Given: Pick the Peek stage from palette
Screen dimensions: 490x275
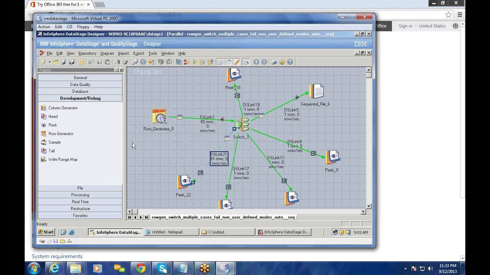Looking at the screenshot, I should [53, 125].
